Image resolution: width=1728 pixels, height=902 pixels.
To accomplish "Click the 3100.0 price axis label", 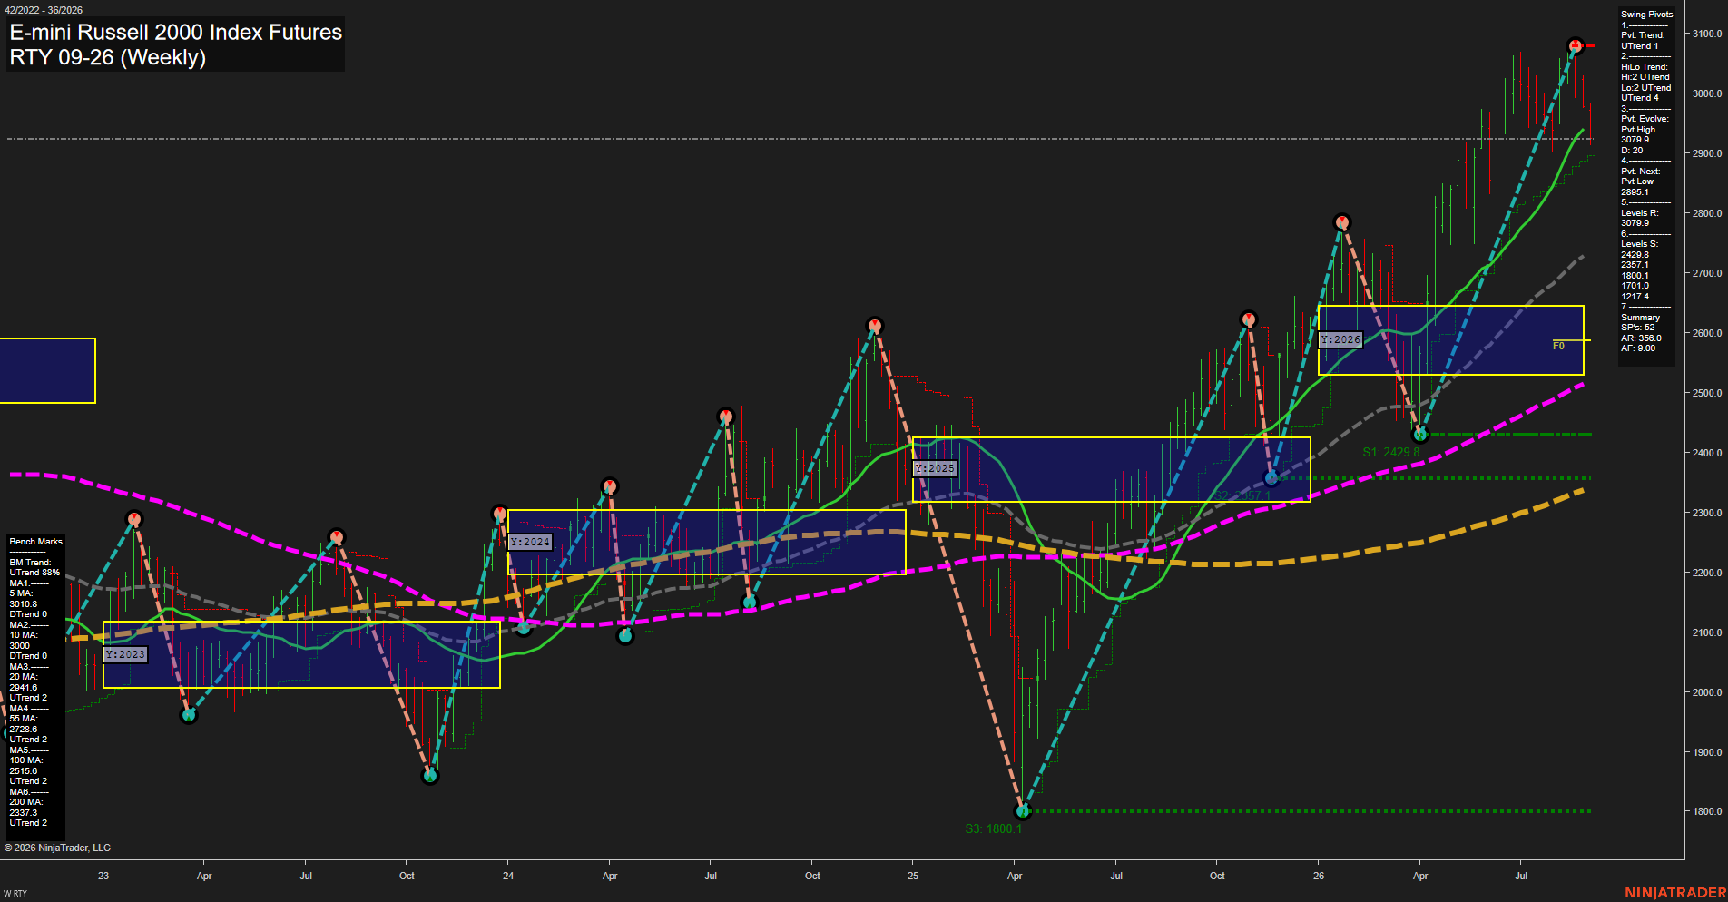I will (1707, 34).
